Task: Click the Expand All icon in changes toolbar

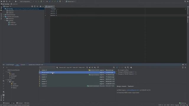Action: point(183,67)
